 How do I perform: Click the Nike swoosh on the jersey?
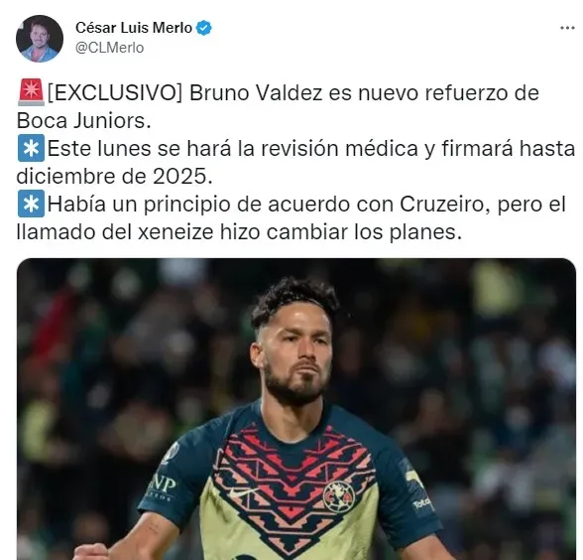click(x=242, y=492)
